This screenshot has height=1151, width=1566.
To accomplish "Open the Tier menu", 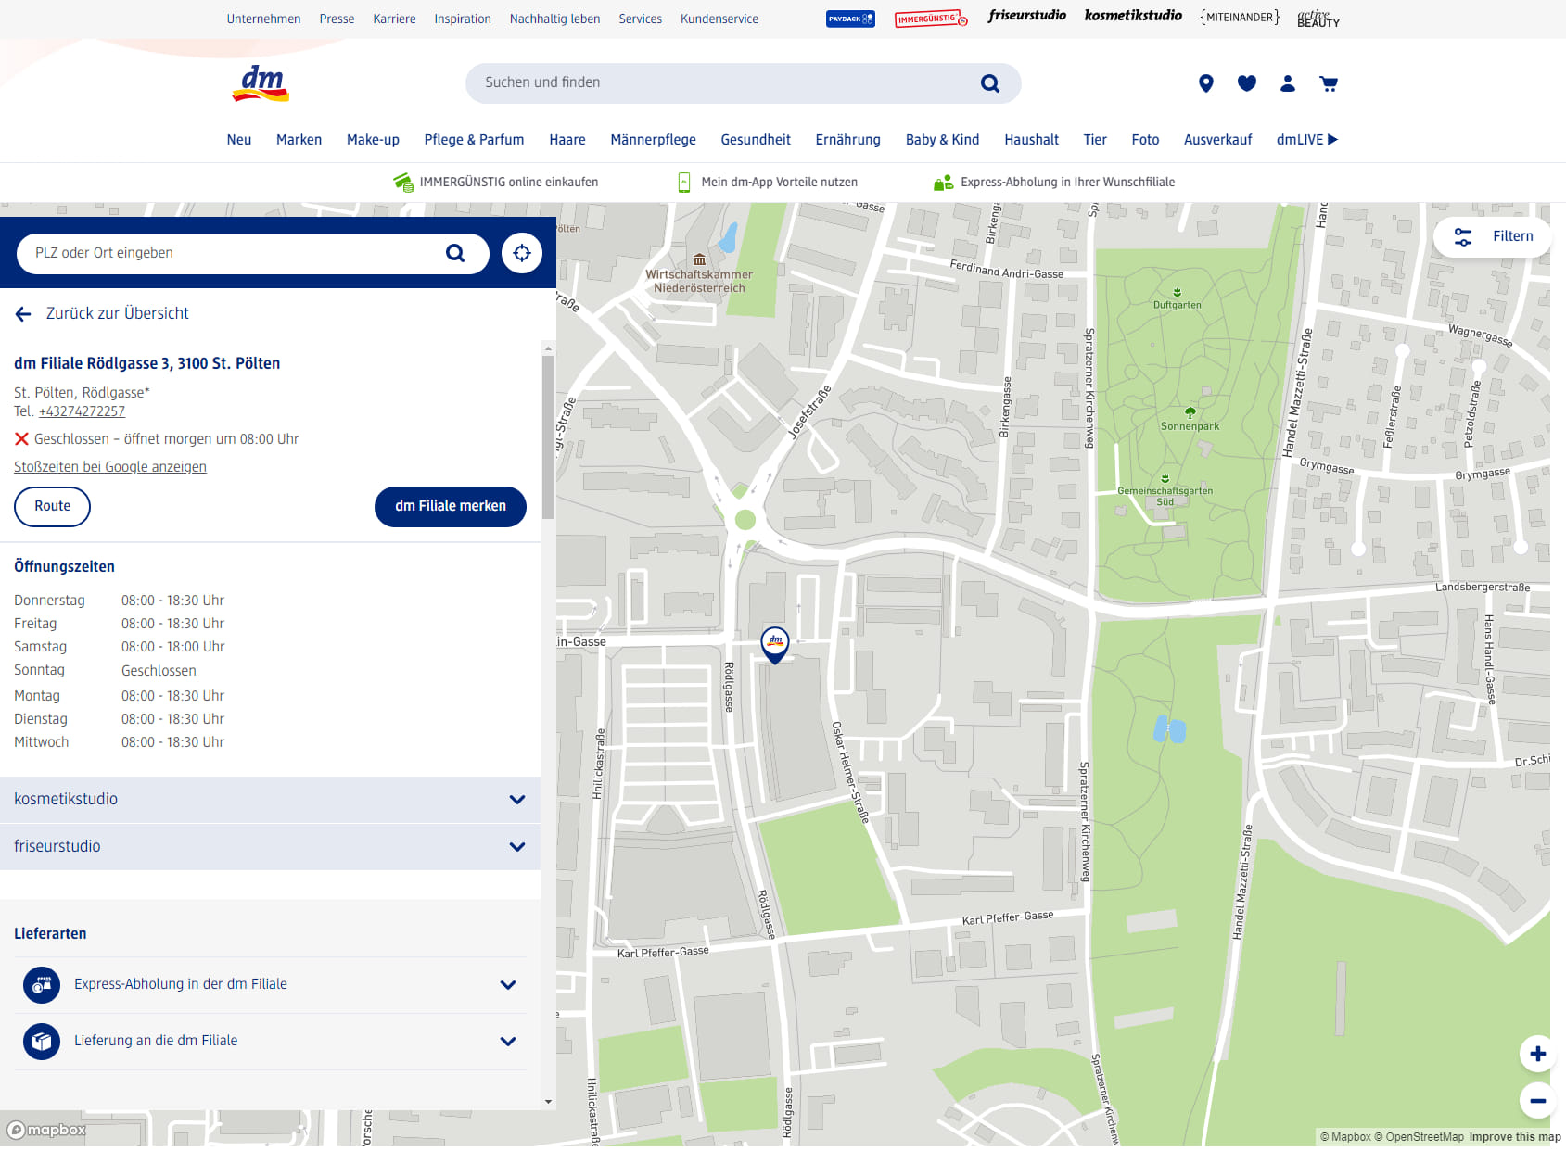I will [1095, 140].
